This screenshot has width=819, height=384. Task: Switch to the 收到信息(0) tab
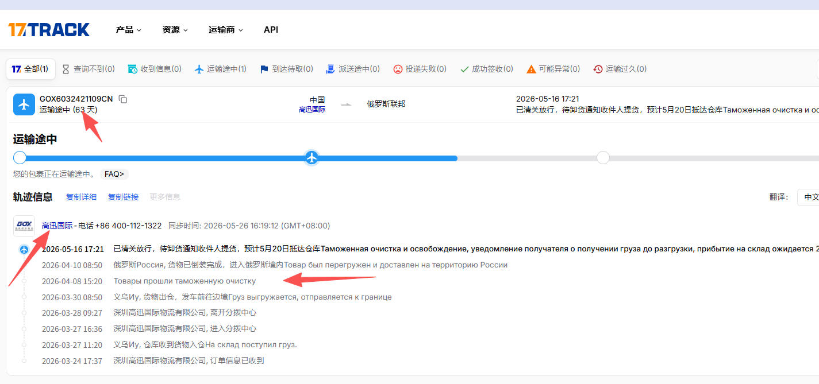(x=154, y=69)
